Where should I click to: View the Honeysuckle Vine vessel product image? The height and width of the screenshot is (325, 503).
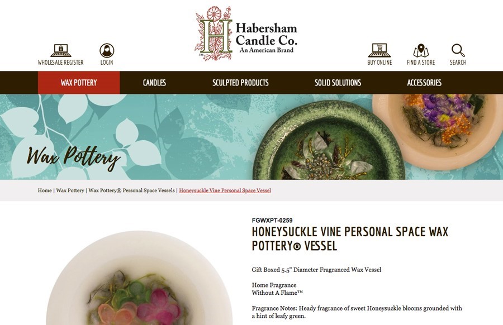tap(139, 278)
